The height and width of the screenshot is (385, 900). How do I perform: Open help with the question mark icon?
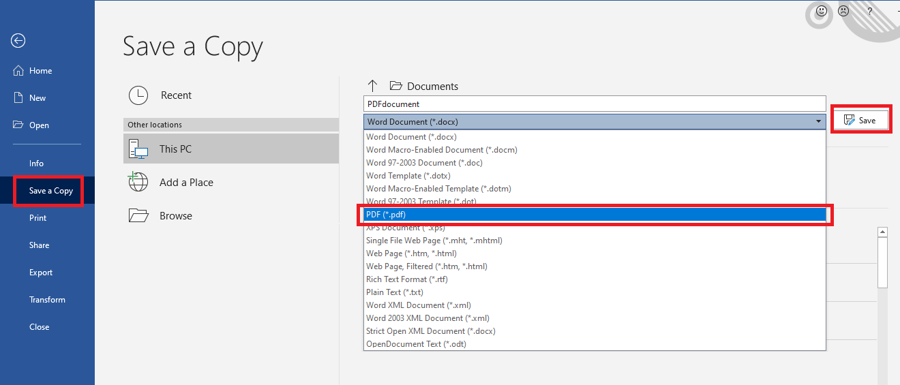869,11
